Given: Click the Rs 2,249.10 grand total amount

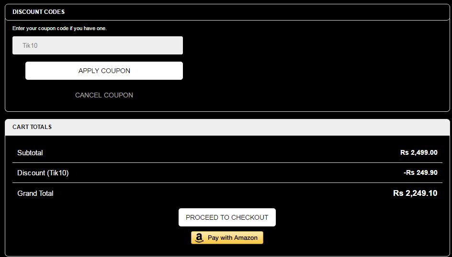Looking at the screenshot, I should 415,193.
